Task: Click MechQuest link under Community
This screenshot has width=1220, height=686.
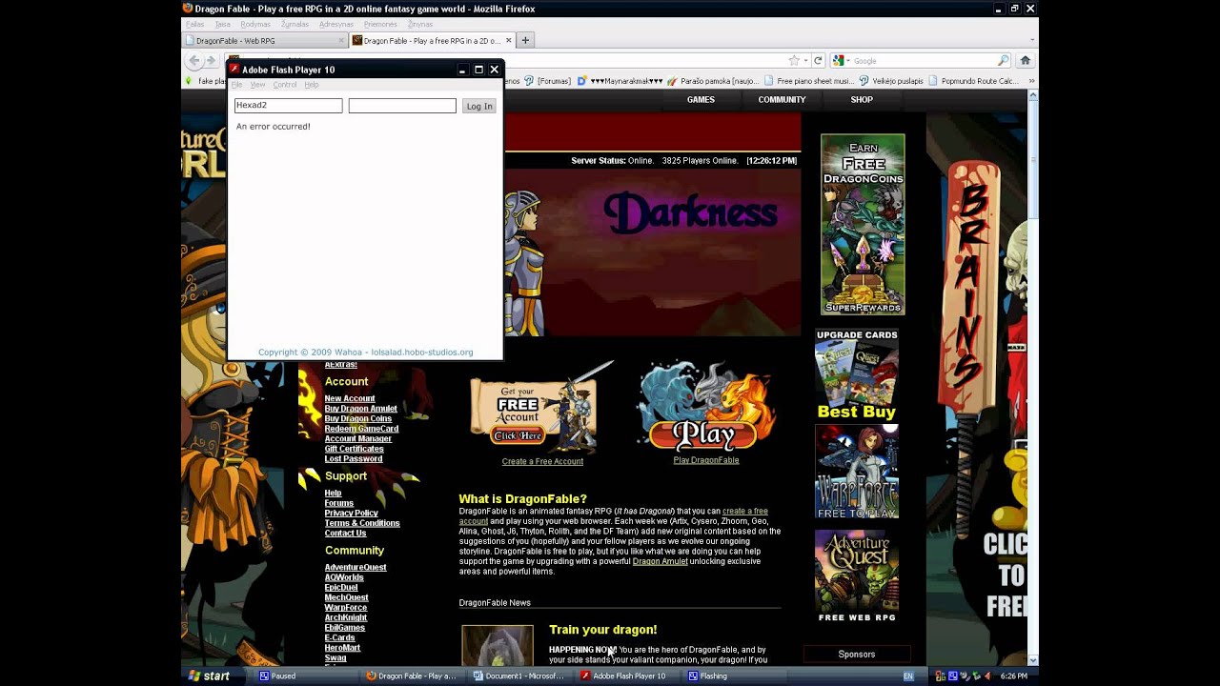Action: coord(346,597)
